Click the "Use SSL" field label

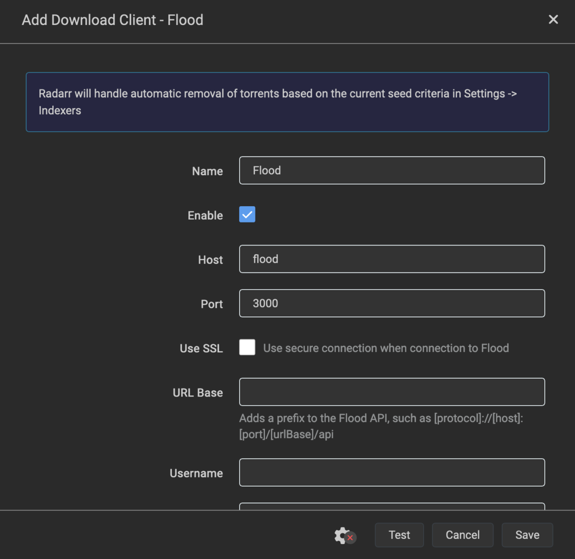click(x=201, y=349)
